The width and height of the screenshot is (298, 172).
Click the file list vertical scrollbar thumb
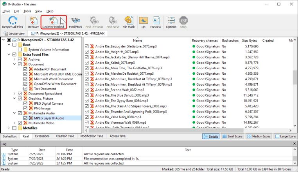coord(295,77)
